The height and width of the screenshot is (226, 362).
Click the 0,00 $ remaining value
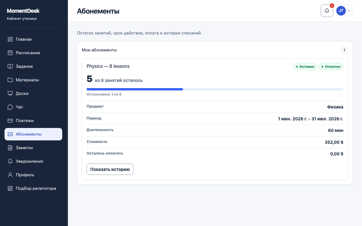[x=337, y=154]
